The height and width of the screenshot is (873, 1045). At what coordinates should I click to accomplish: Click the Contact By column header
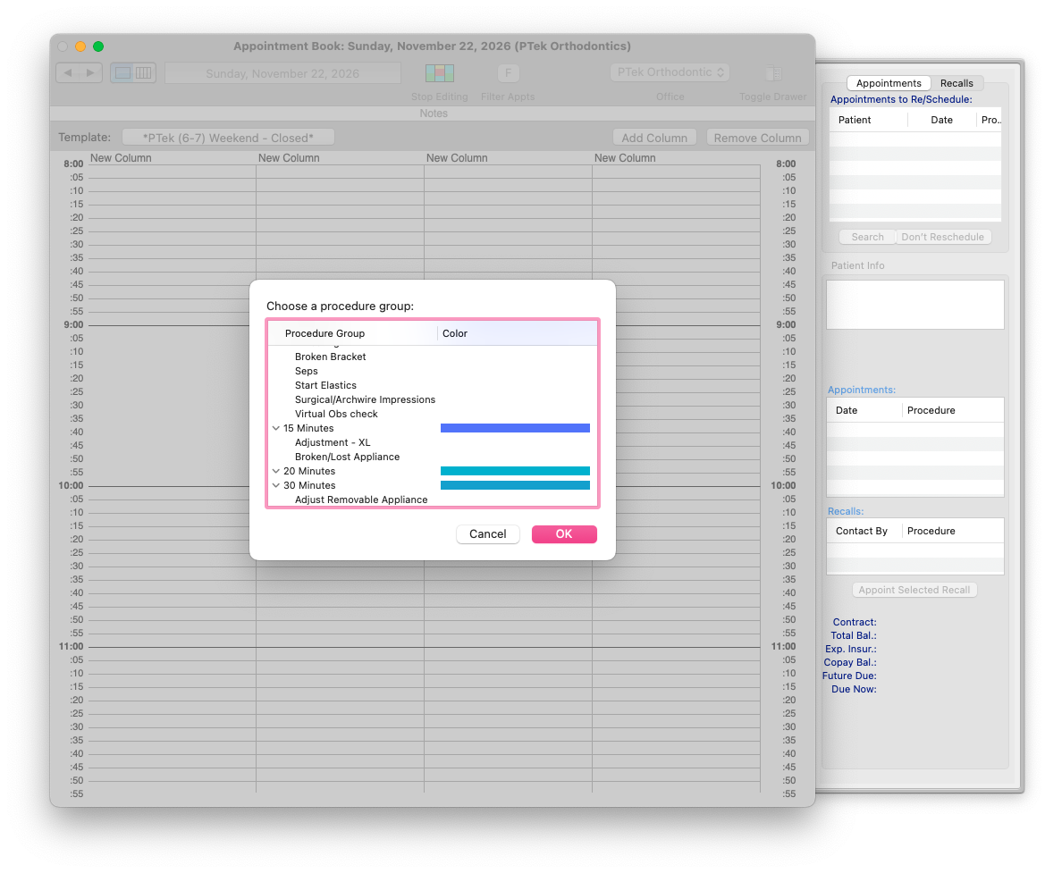point(864,531)
